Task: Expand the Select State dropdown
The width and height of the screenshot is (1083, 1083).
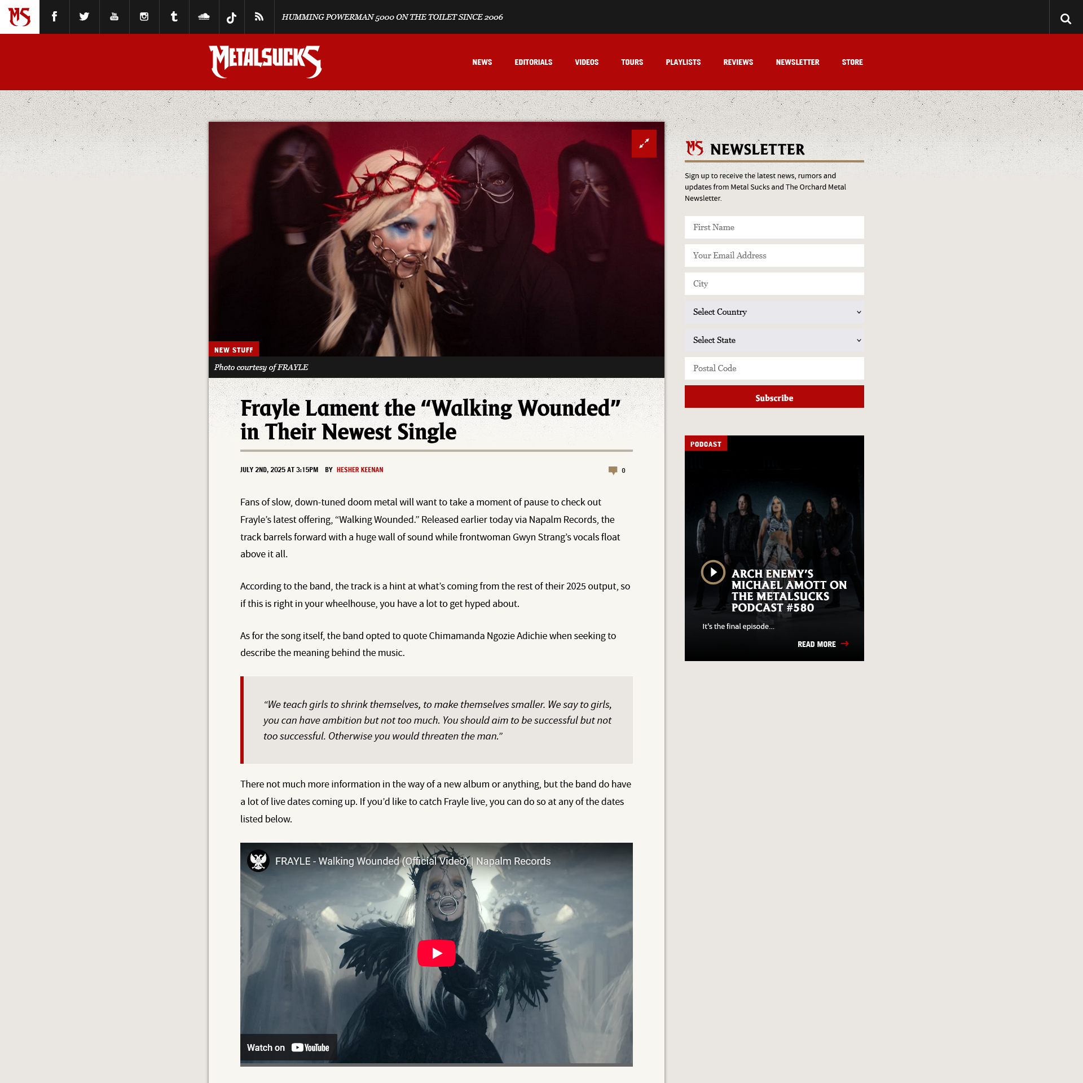Action: 774,340
